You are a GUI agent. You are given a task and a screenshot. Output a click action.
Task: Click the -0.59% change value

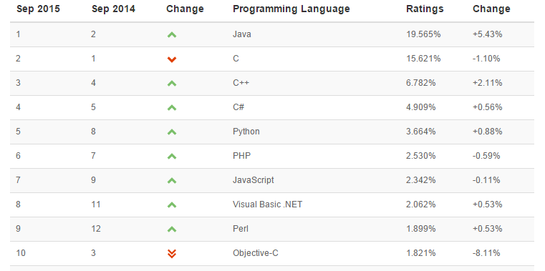(486, 156)
